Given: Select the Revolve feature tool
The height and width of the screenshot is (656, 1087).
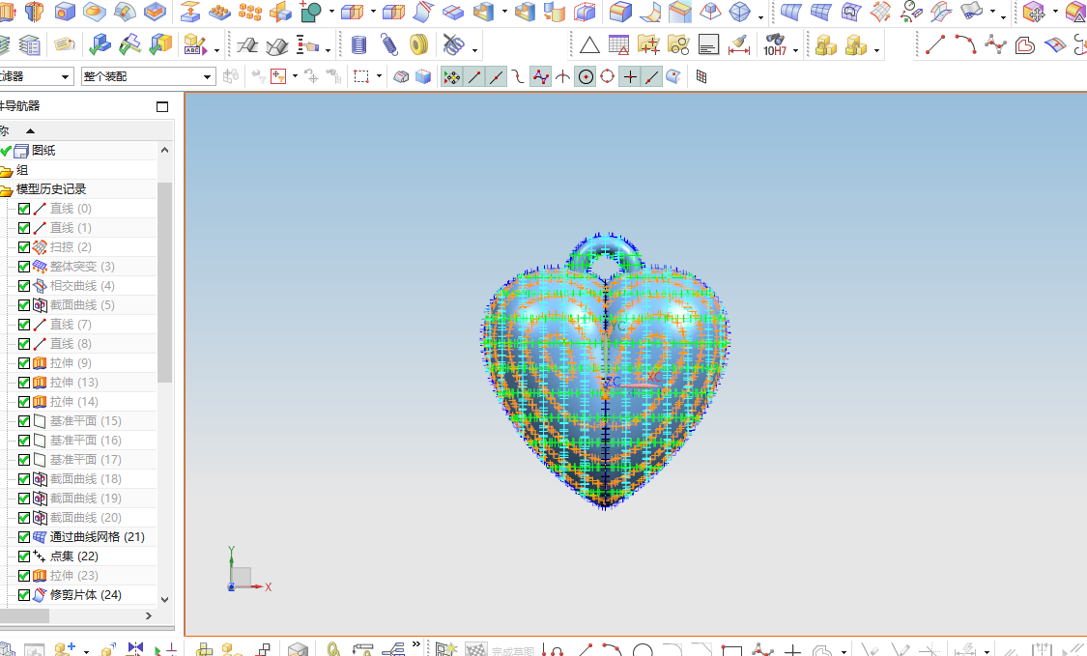Looking at the screenshot, I should (34, 11).
